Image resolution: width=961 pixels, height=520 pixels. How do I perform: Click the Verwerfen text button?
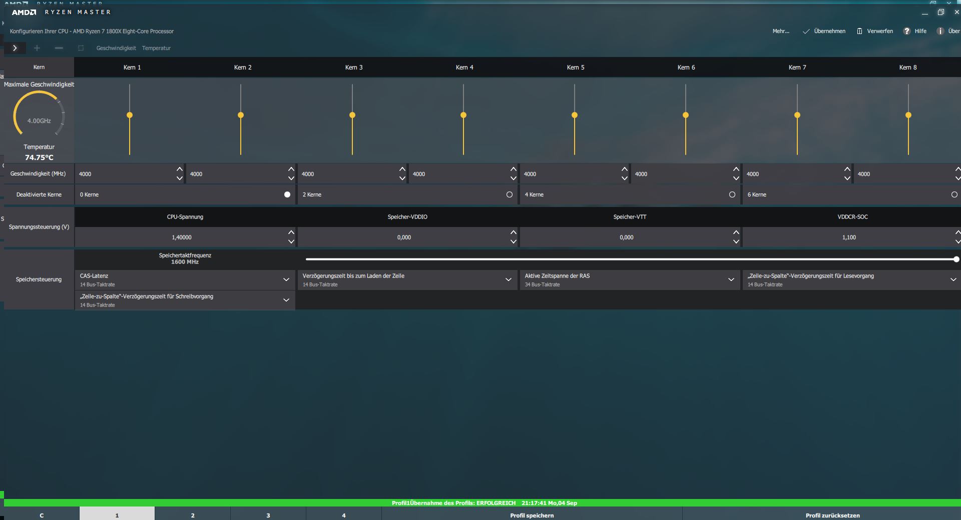click(x=880, y=31)
